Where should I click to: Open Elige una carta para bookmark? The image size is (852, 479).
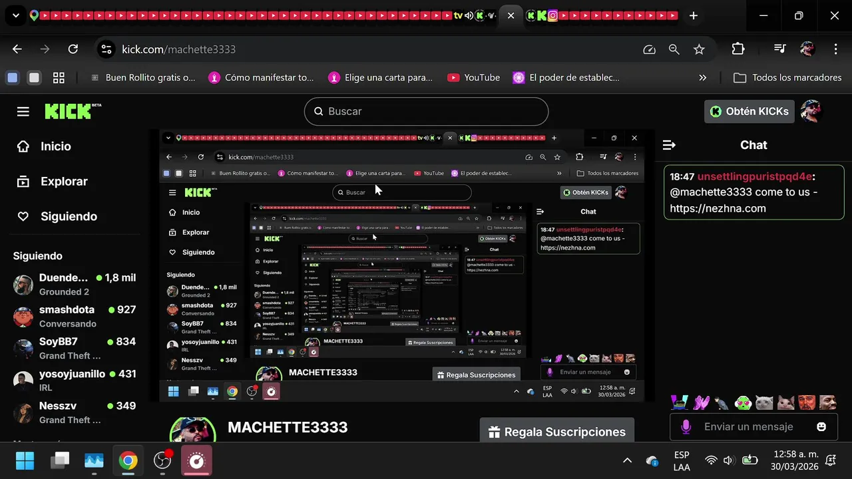coord(381,78)
